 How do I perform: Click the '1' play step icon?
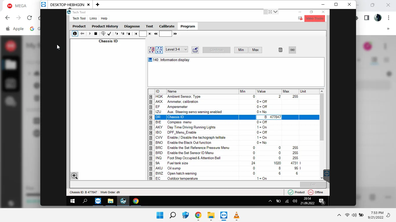[116, 34]
